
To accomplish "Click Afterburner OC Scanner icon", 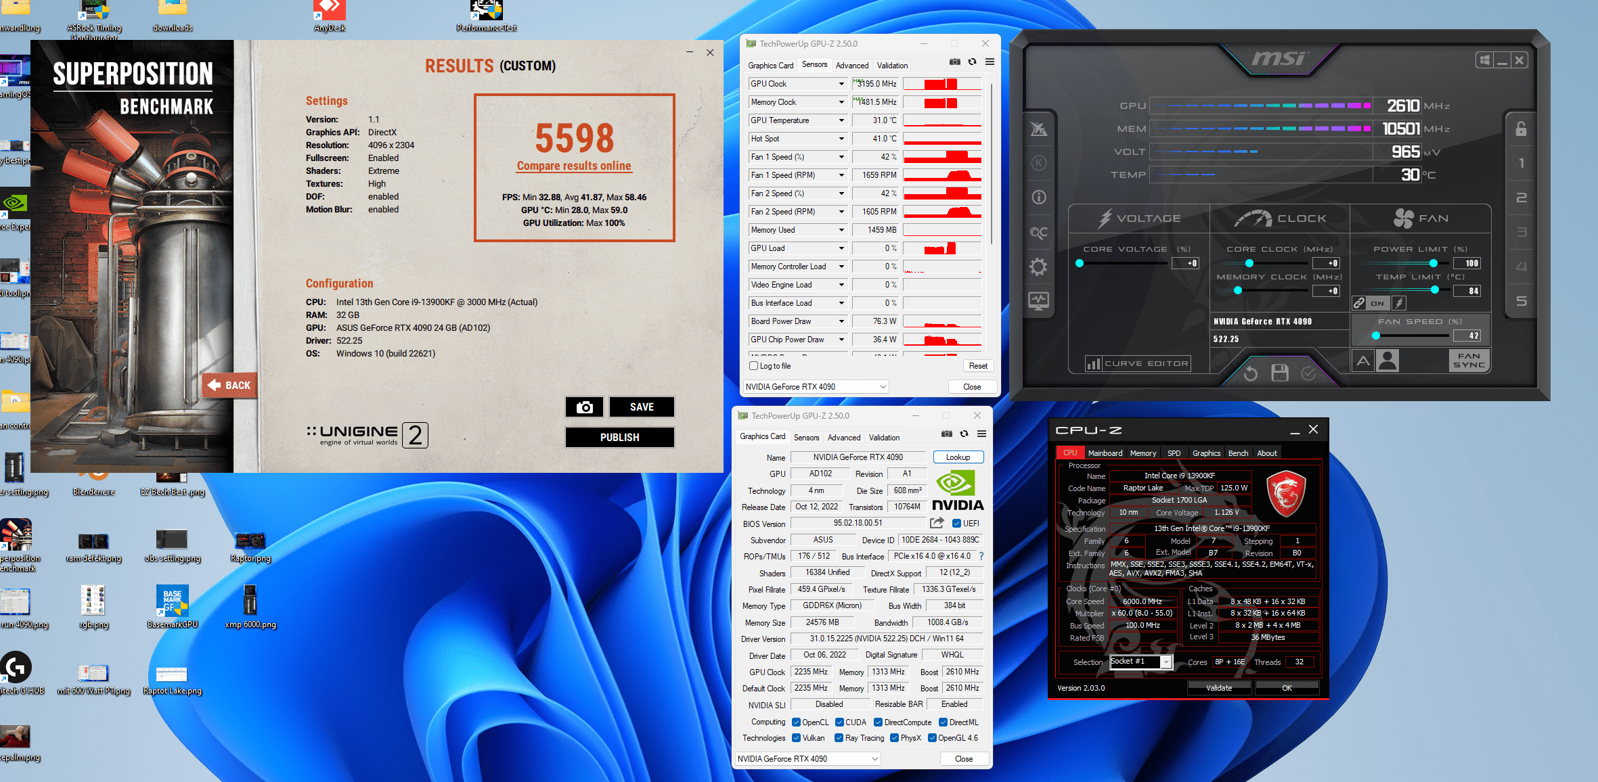I will click(1038, 233).
